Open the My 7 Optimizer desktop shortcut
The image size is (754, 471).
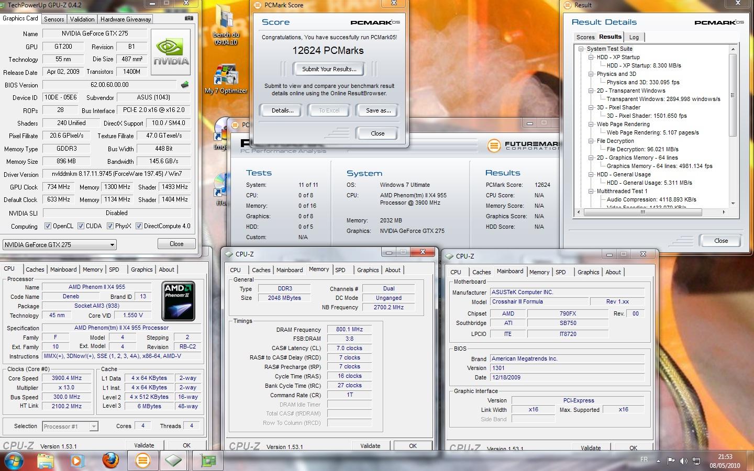(x=226, y=79)
